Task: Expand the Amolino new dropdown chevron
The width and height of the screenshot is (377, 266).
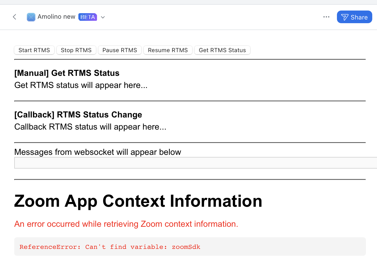Action: click(x=103, y=17)
